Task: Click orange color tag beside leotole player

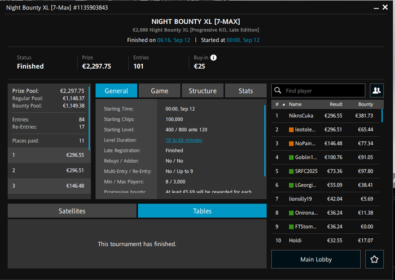Action: click(x=291, y=130)
